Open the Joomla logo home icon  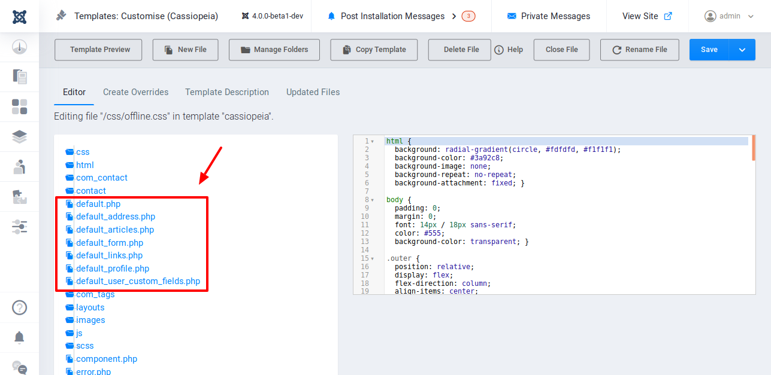coord(19,16)
